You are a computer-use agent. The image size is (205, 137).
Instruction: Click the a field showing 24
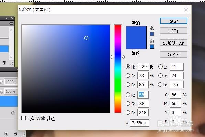177,76
